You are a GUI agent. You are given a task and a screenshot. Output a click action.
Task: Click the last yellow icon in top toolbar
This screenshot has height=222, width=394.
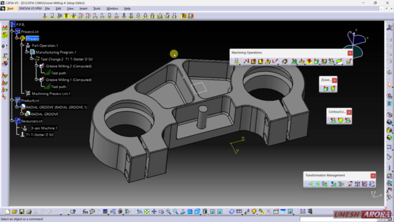coord(191,16)
